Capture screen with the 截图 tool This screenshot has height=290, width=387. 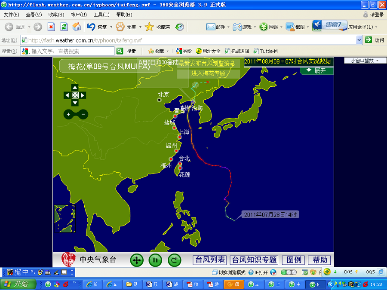tap(295, 27)
